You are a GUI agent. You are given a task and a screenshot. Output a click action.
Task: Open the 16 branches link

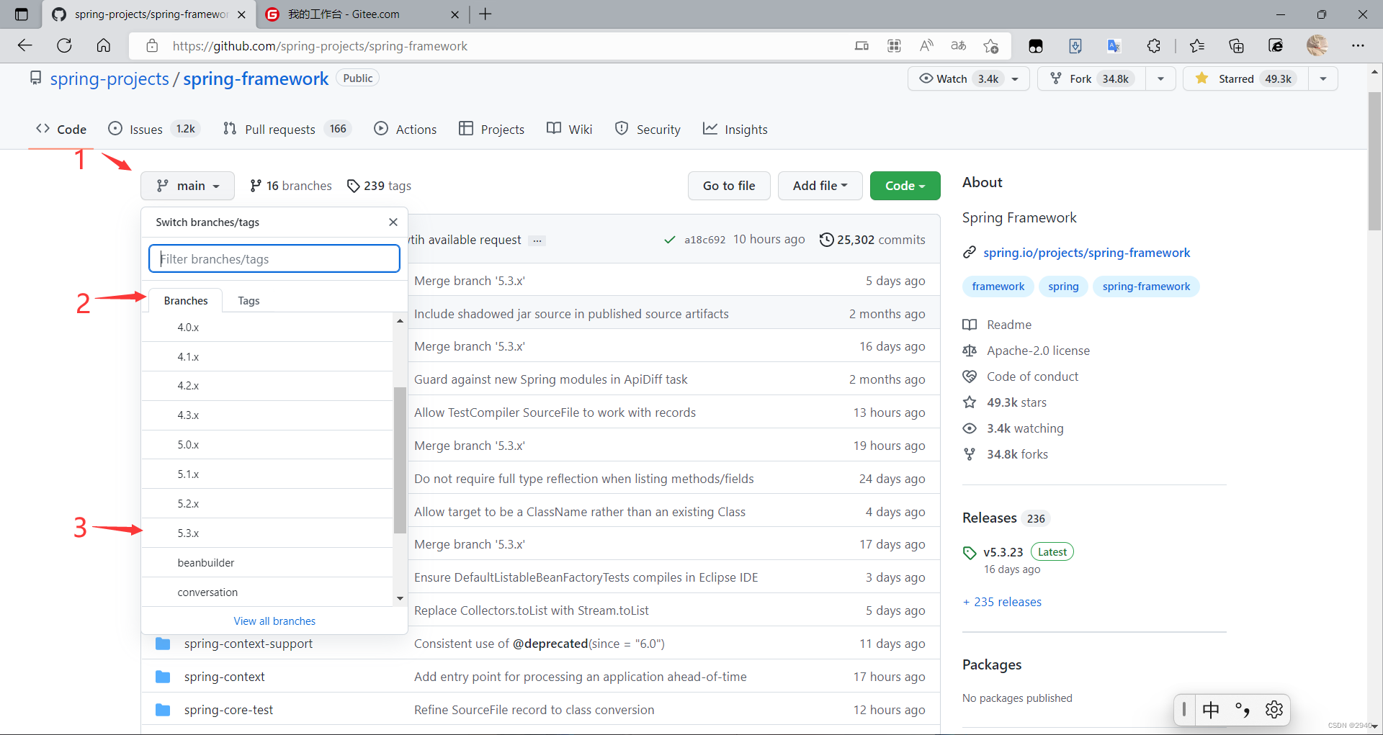click(290, 186)
